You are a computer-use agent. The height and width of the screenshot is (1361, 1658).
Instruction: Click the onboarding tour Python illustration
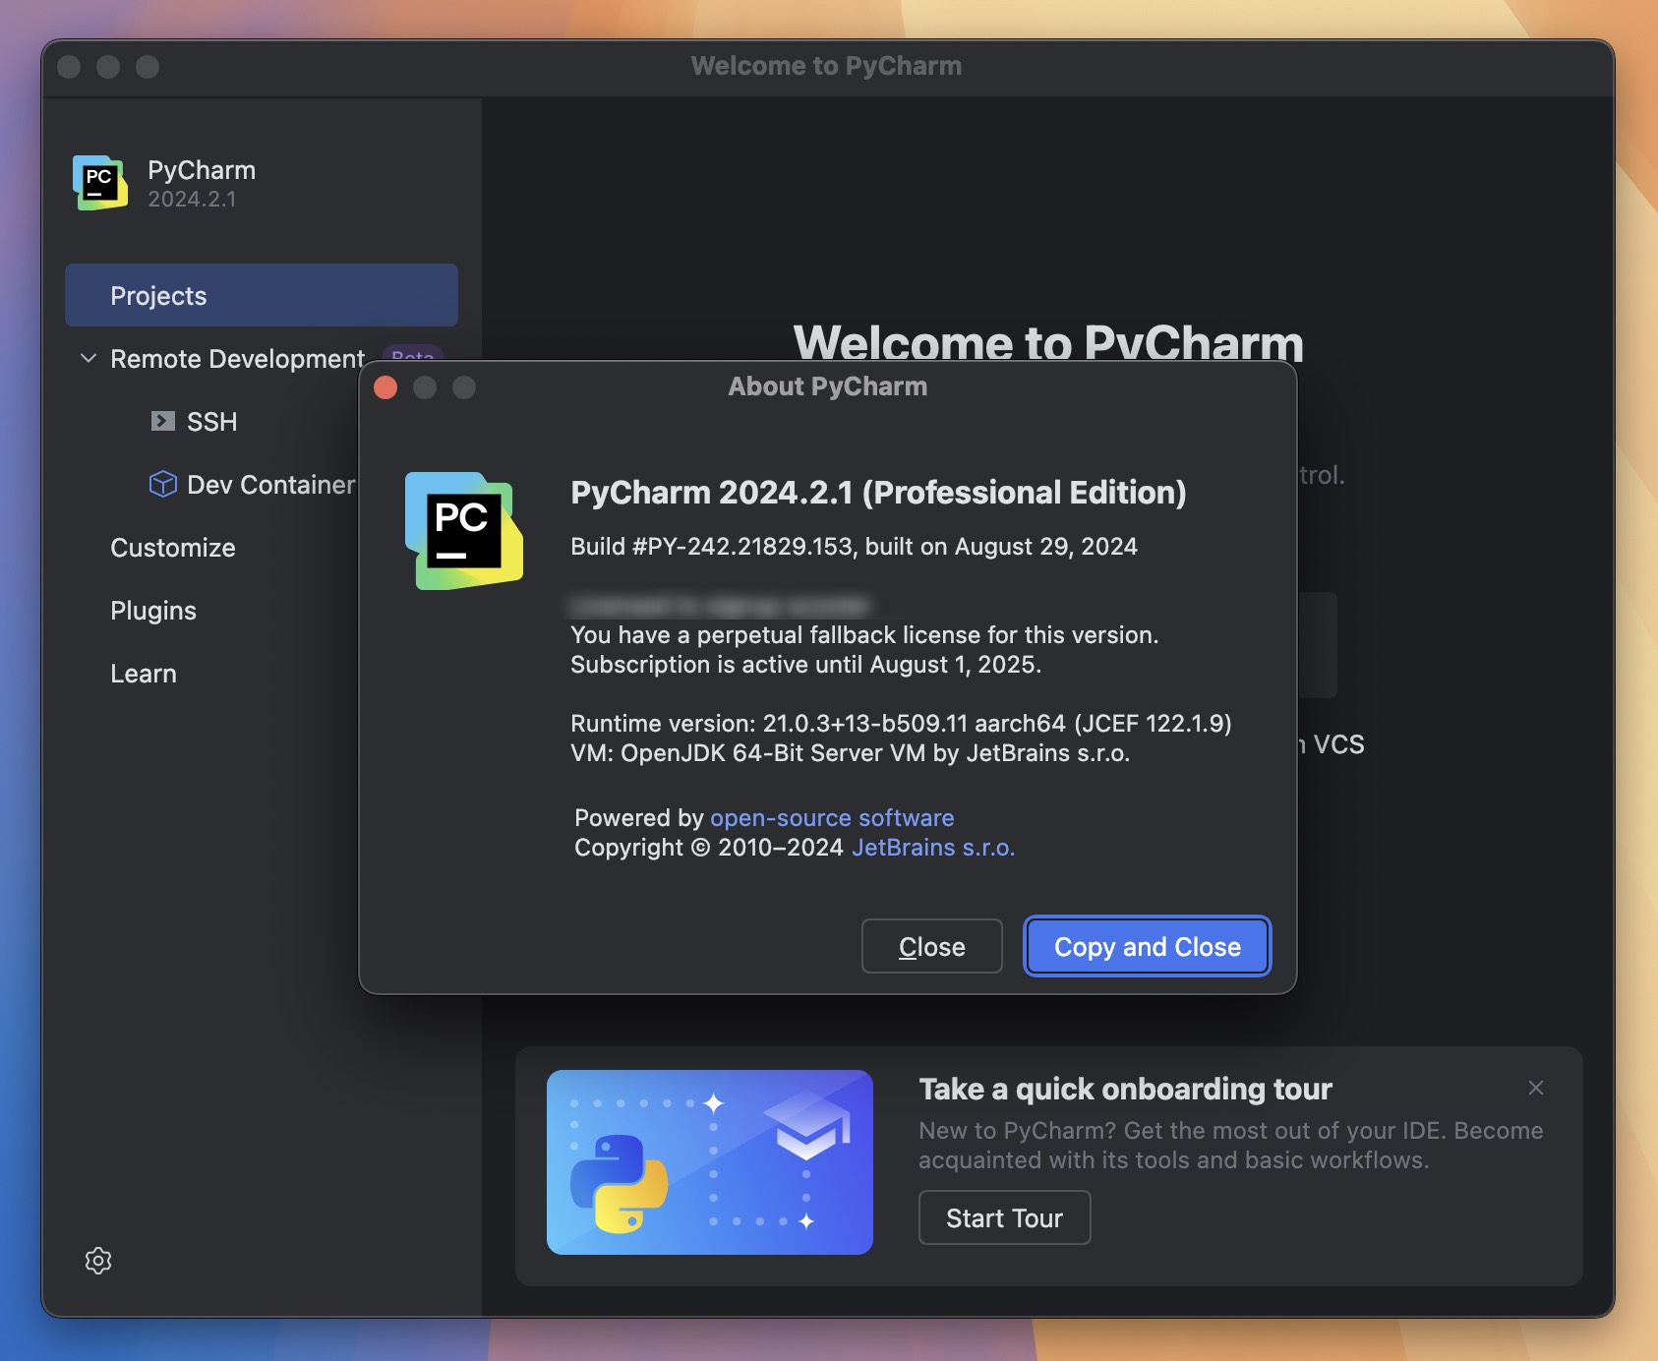tap(709, 1161)
